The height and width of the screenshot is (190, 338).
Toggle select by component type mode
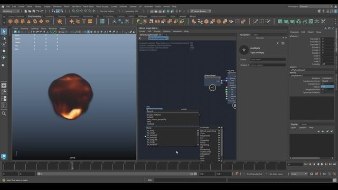(62, 11)
